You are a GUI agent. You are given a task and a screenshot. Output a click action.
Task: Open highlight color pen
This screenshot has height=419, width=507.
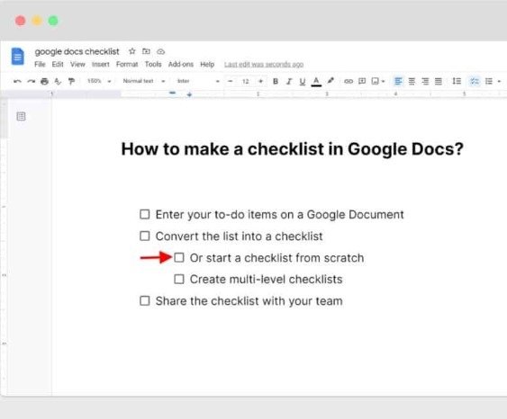[330, 81]
